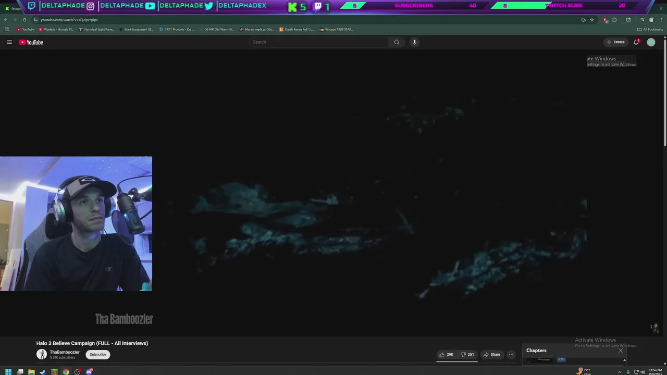This screenshot has width=667, height=375.
Task: Open the Master replicas Obi... bookmark
Action: pyautogui.click(x=256, y=29)
